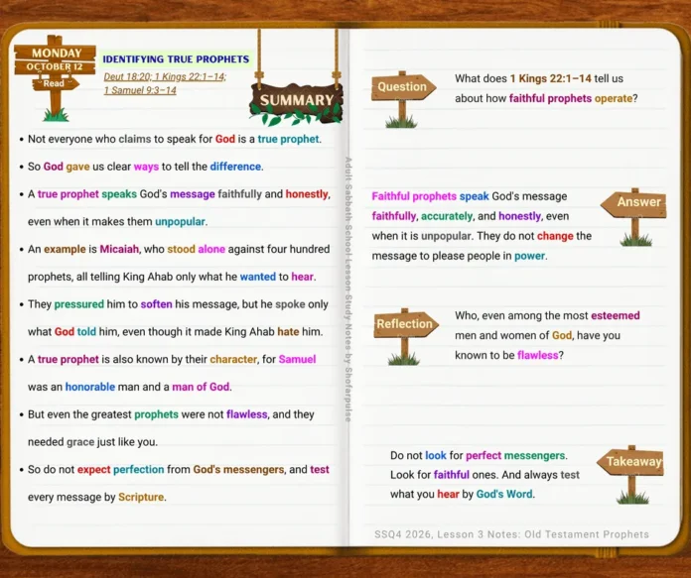Click the word "honorable" in the summary
691x578 pixels.
tap(90, 387)
